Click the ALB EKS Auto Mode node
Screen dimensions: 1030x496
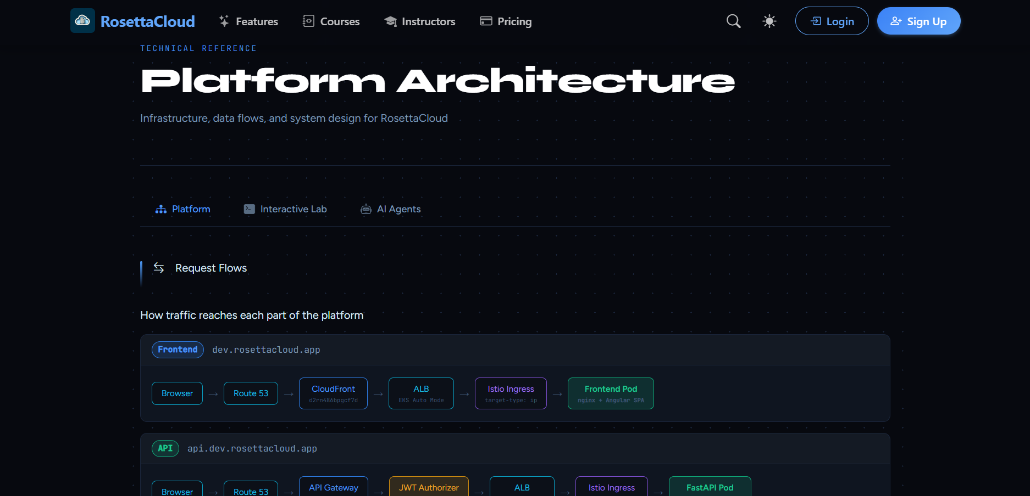[421, 393]
